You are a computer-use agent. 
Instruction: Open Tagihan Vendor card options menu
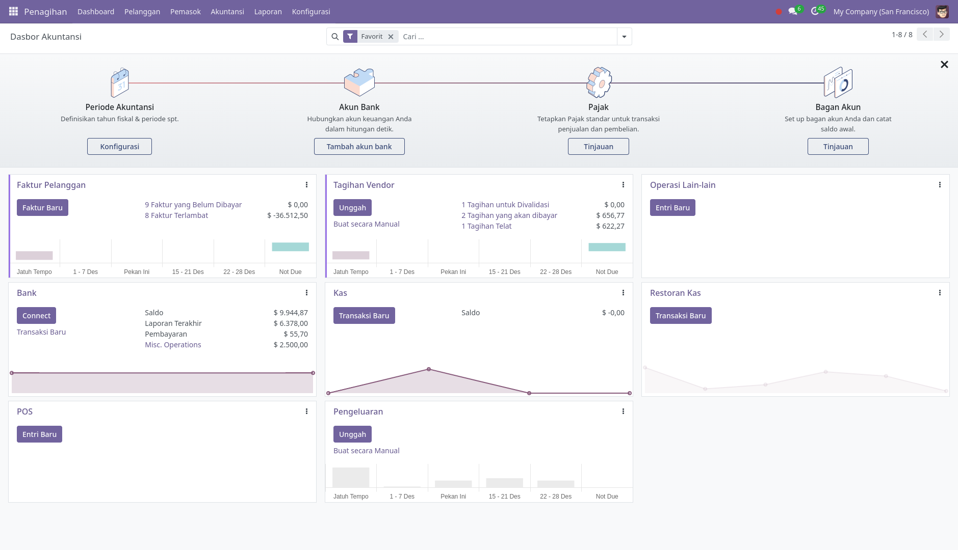[x=623, y=185]
